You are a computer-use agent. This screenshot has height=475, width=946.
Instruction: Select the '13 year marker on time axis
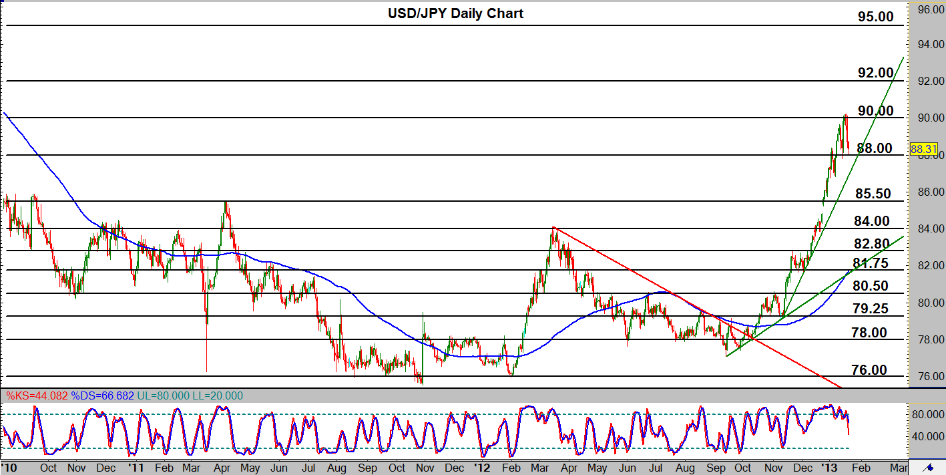tap(829, 467)
